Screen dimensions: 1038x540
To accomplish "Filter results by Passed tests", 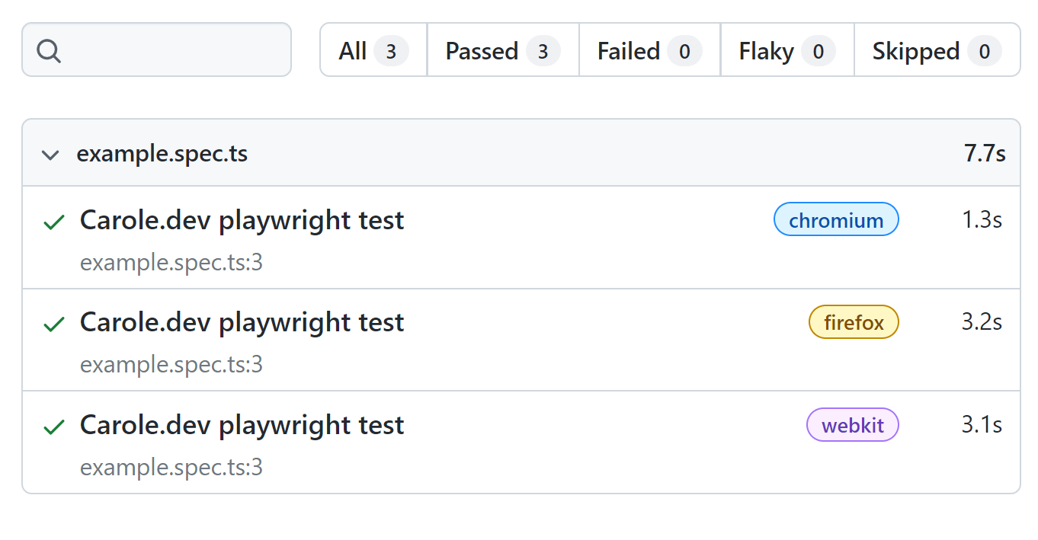I will click(502, 51).
